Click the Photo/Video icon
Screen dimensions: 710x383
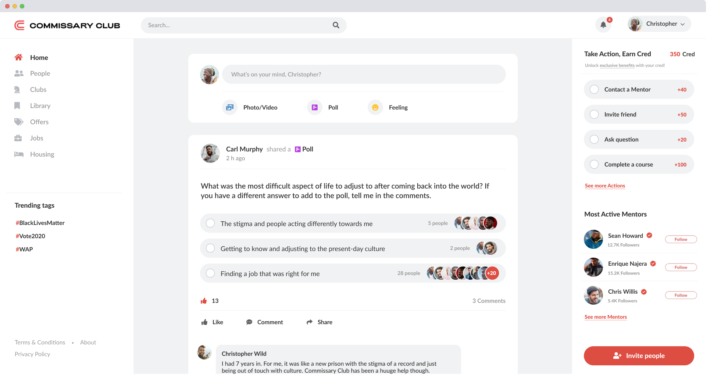click(x=230, y=107)
